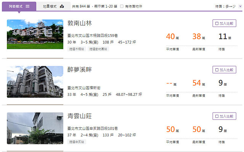Click 敦南山林 latest price 38 萬

pos(199,36)
